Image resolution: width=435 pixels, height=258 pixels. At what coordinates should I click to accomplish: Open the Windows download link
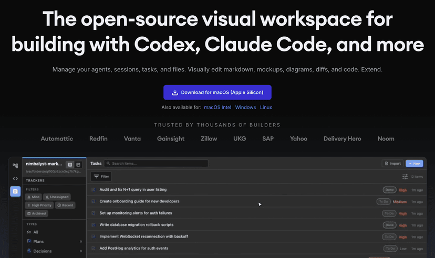(245, 107)
